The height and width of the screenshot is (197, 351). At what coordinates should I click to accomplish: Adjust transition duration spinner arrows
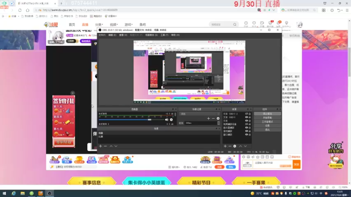[218, 123]
